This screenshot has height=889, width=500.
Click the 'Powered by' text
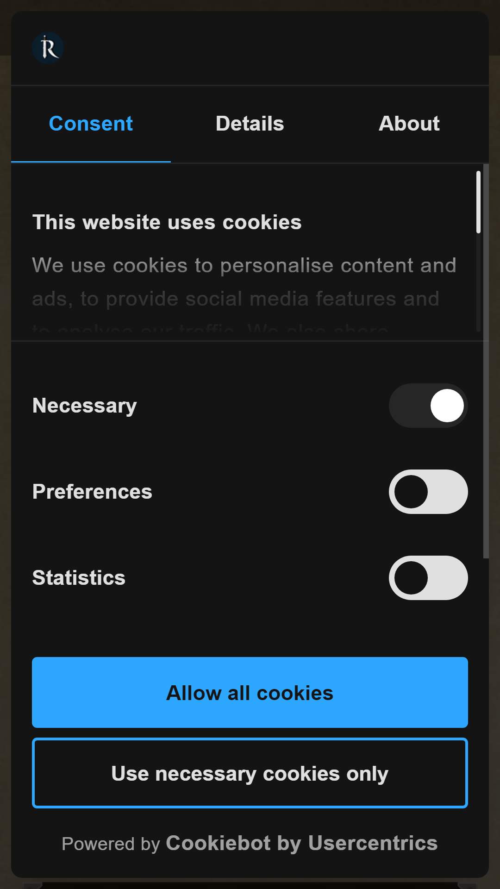coord(111,844)
